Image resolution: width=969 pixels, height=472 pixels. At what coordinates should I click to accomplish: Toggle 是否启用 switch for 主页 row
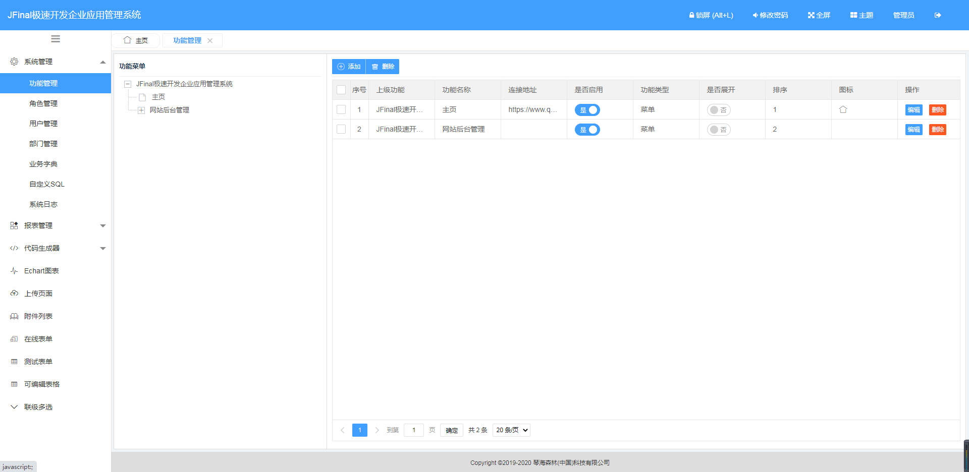(x=587, y=110)
